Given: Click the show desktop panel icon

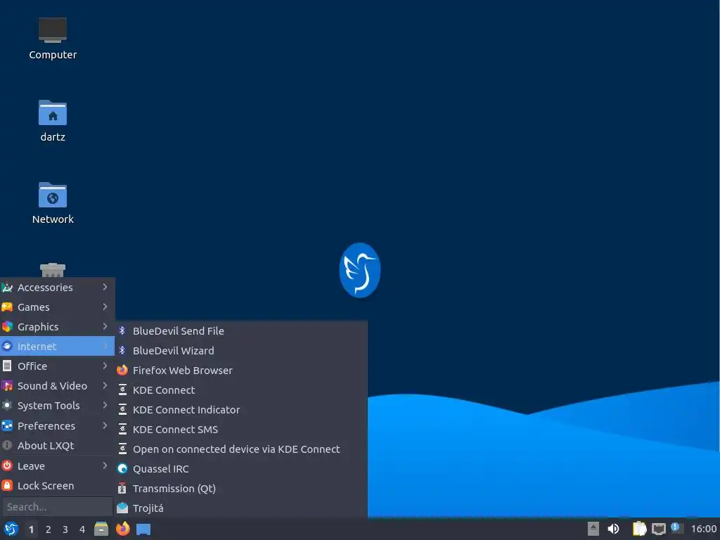Looking at the screenshot, I should [143, 529].
